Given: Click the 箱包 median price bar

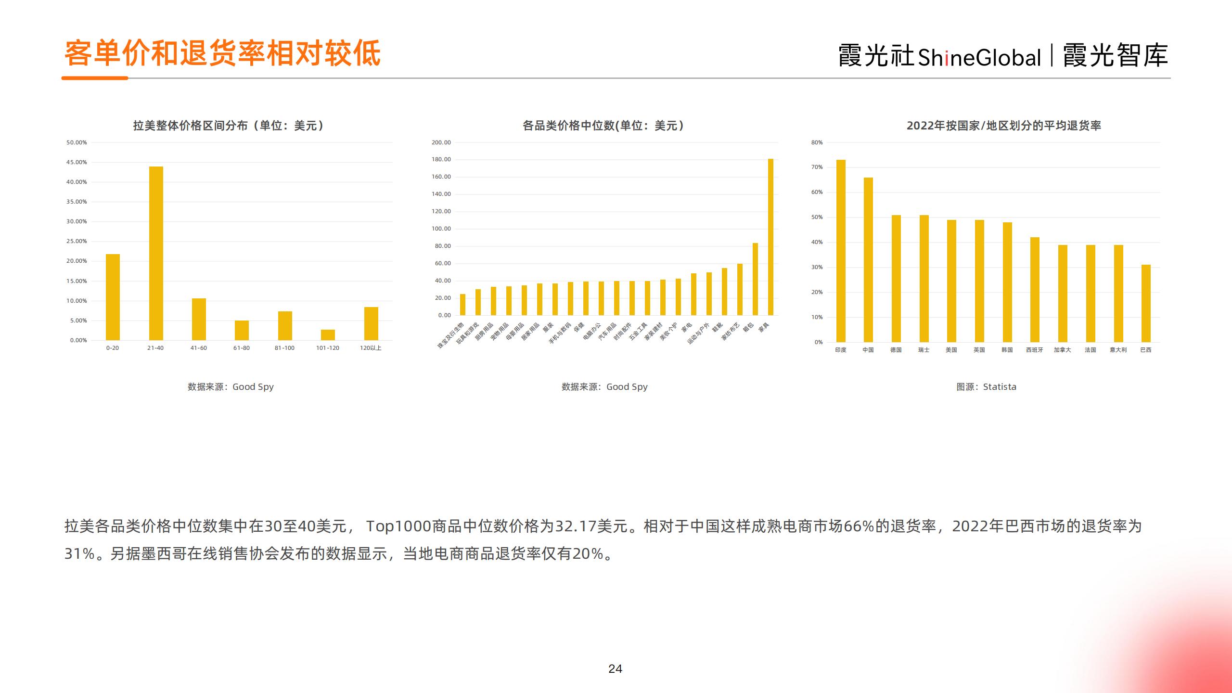Looking at the screenshot, I should click(x=755, y=279).
